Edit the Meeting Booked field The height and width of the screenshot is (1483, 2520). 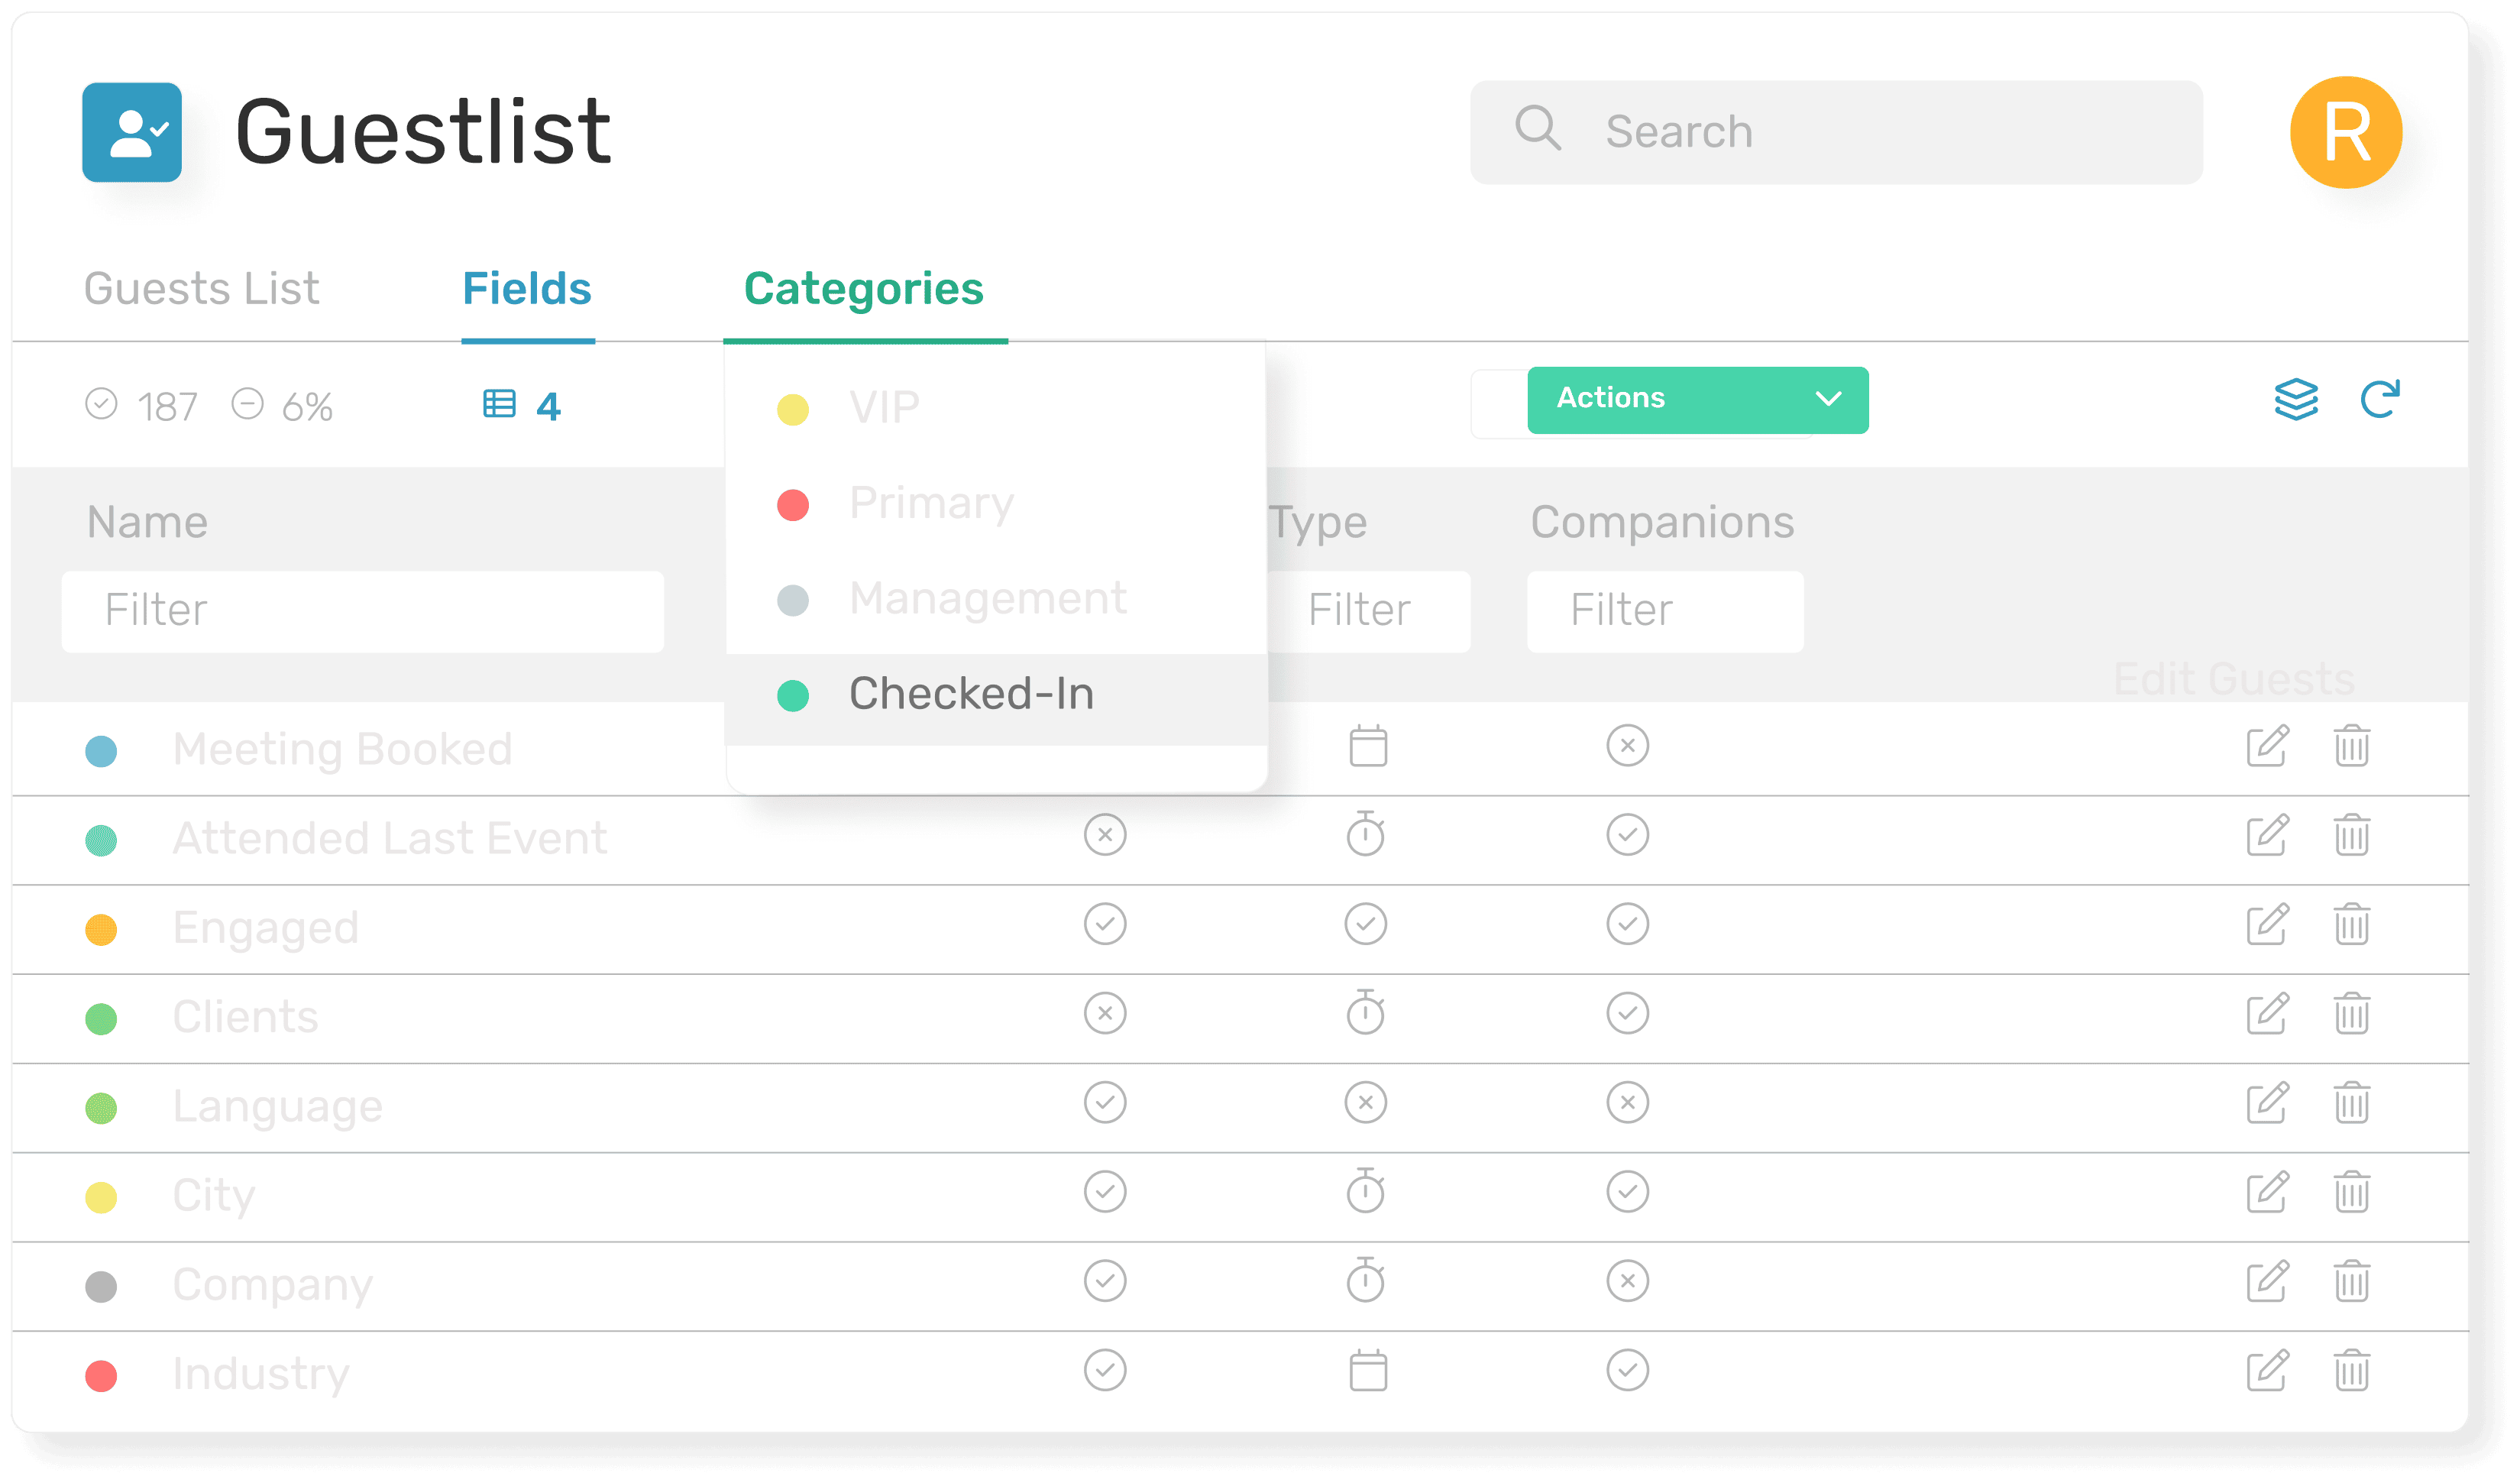2266,746
